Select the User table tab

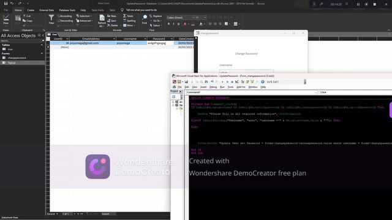(x=53, y=34)
